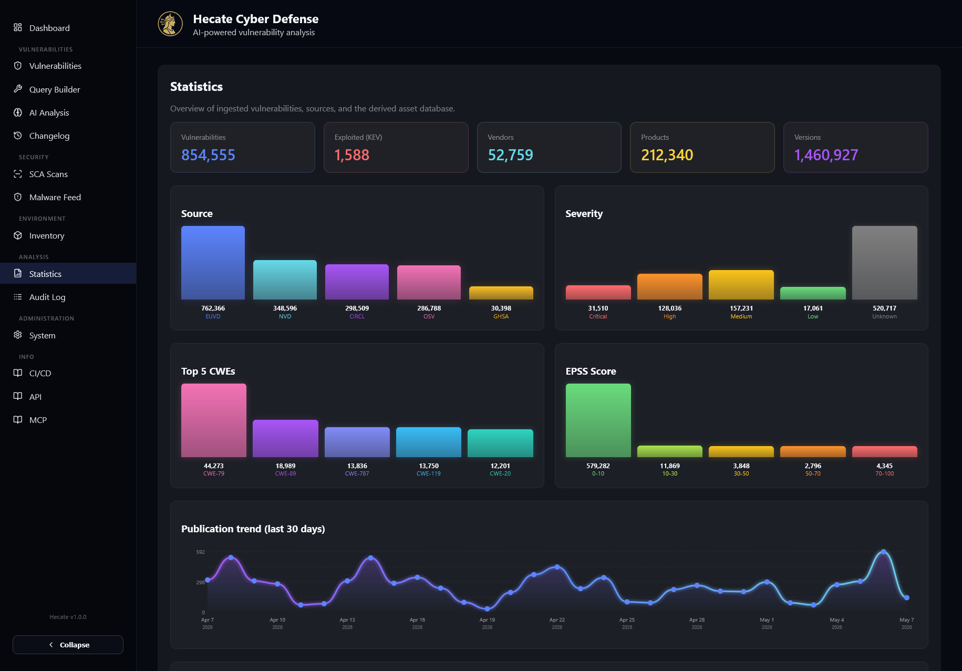The width and height of the screenshot is (962, 671).
Task: Open the Inventory section
Action: click(68, 235)
